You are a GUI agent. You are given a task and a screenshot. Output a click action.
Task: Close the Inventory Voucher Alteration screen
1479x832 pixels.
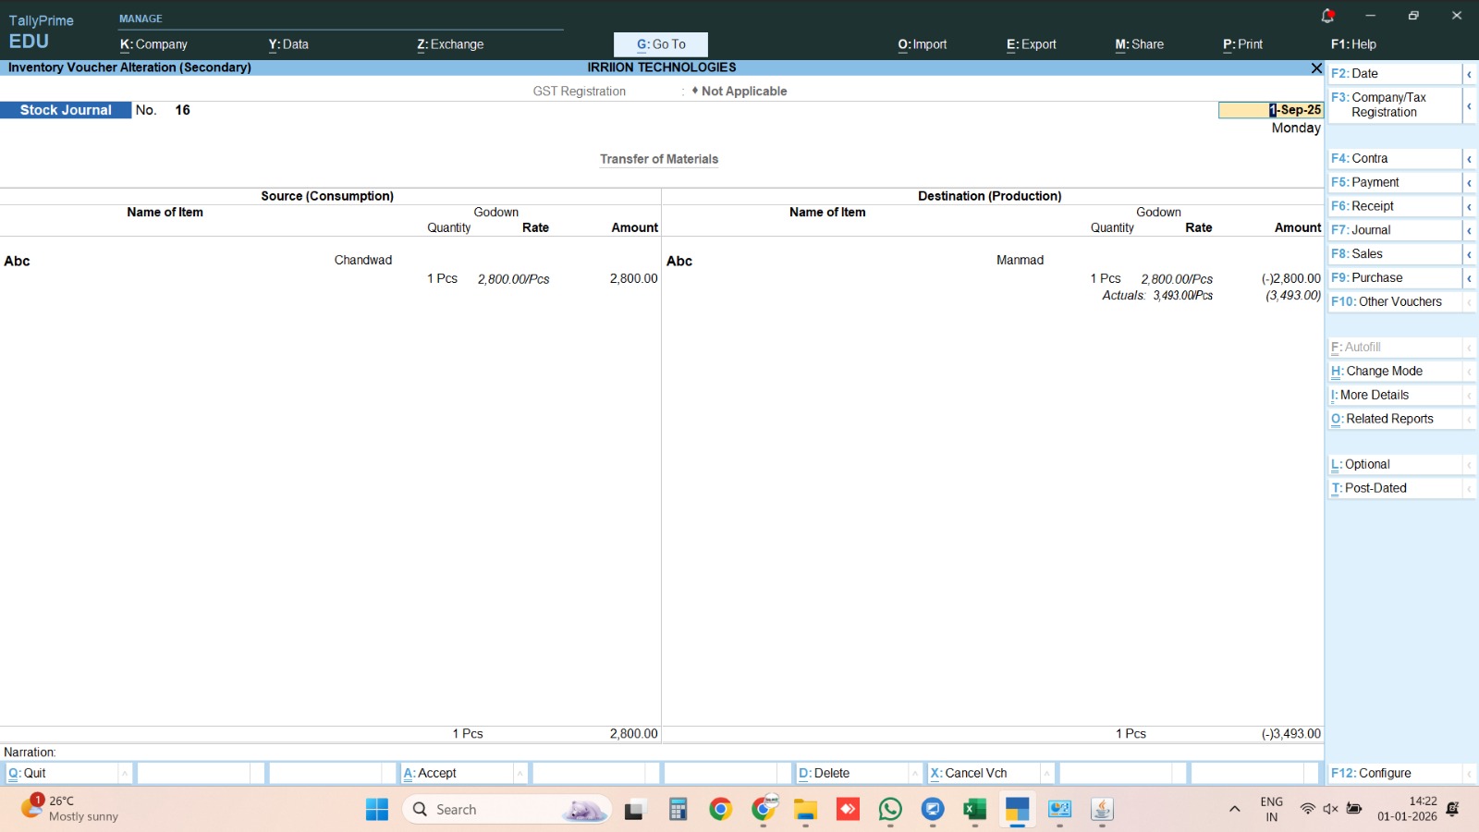[1316, 67]
